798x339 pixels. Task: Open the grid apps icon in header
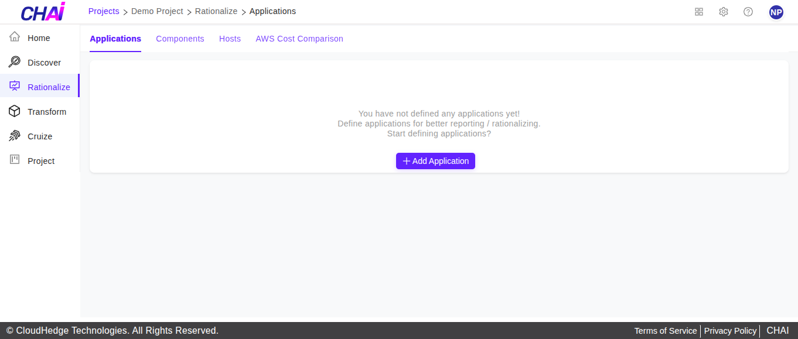[x=698, y=12]
